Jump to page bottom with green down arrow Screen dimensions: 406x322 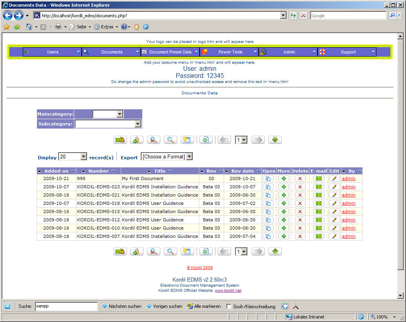(x=275, y=140)
